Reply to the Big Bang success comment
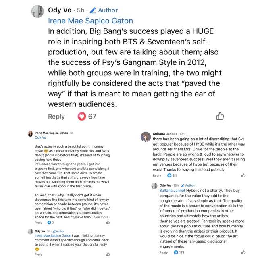Screen dimensions: 258x258 coord(56,117)
